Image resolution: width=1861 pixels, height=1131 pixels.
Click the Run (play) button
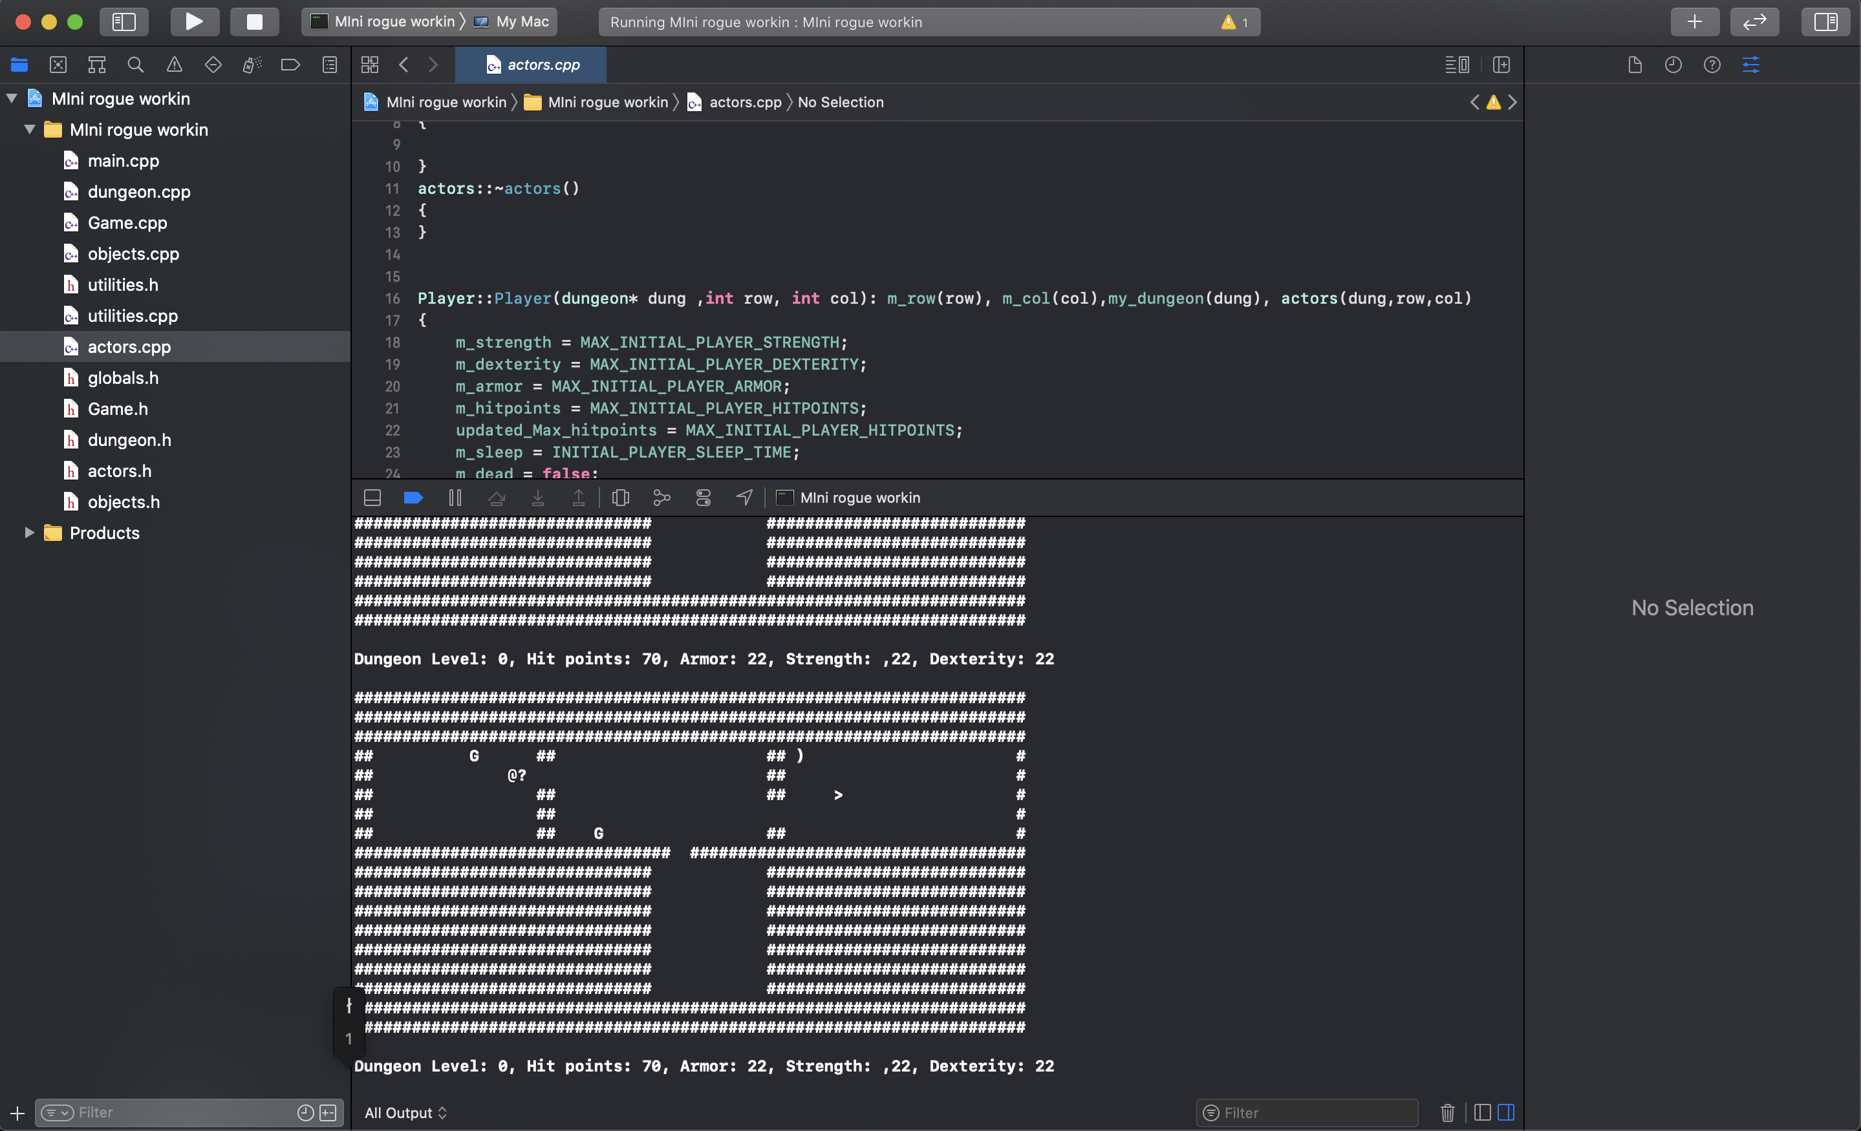click(x=194, y=22)
